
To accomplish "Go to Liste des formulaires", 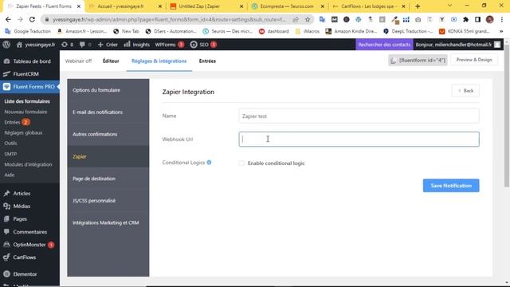I will 27,101.
